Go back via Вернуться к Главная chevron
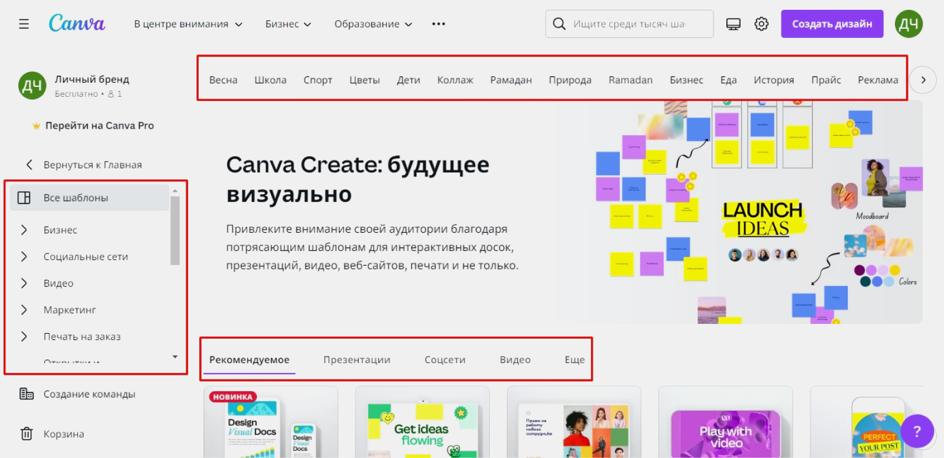This screenshot has height=458, width=944. click(29, 165)
